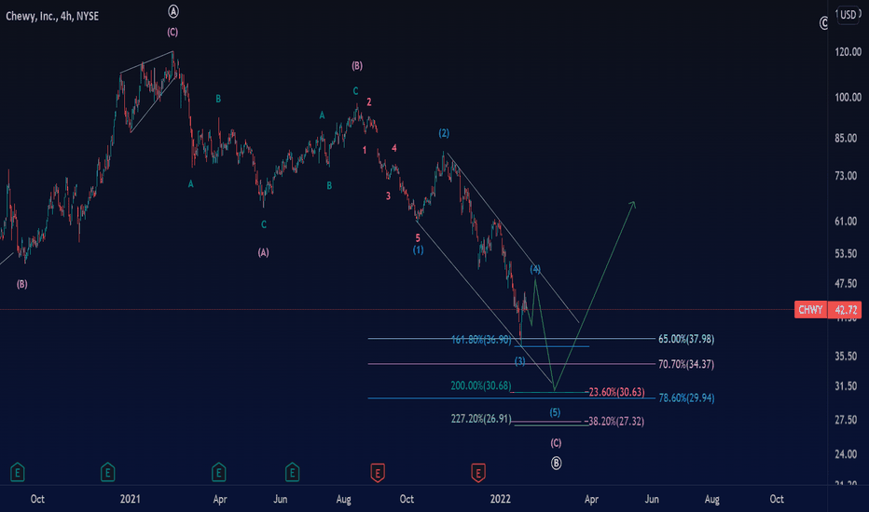The width and height of the screenshot is (869, 512).
Task: Select the 42.72 current price label
Action: 845,309
